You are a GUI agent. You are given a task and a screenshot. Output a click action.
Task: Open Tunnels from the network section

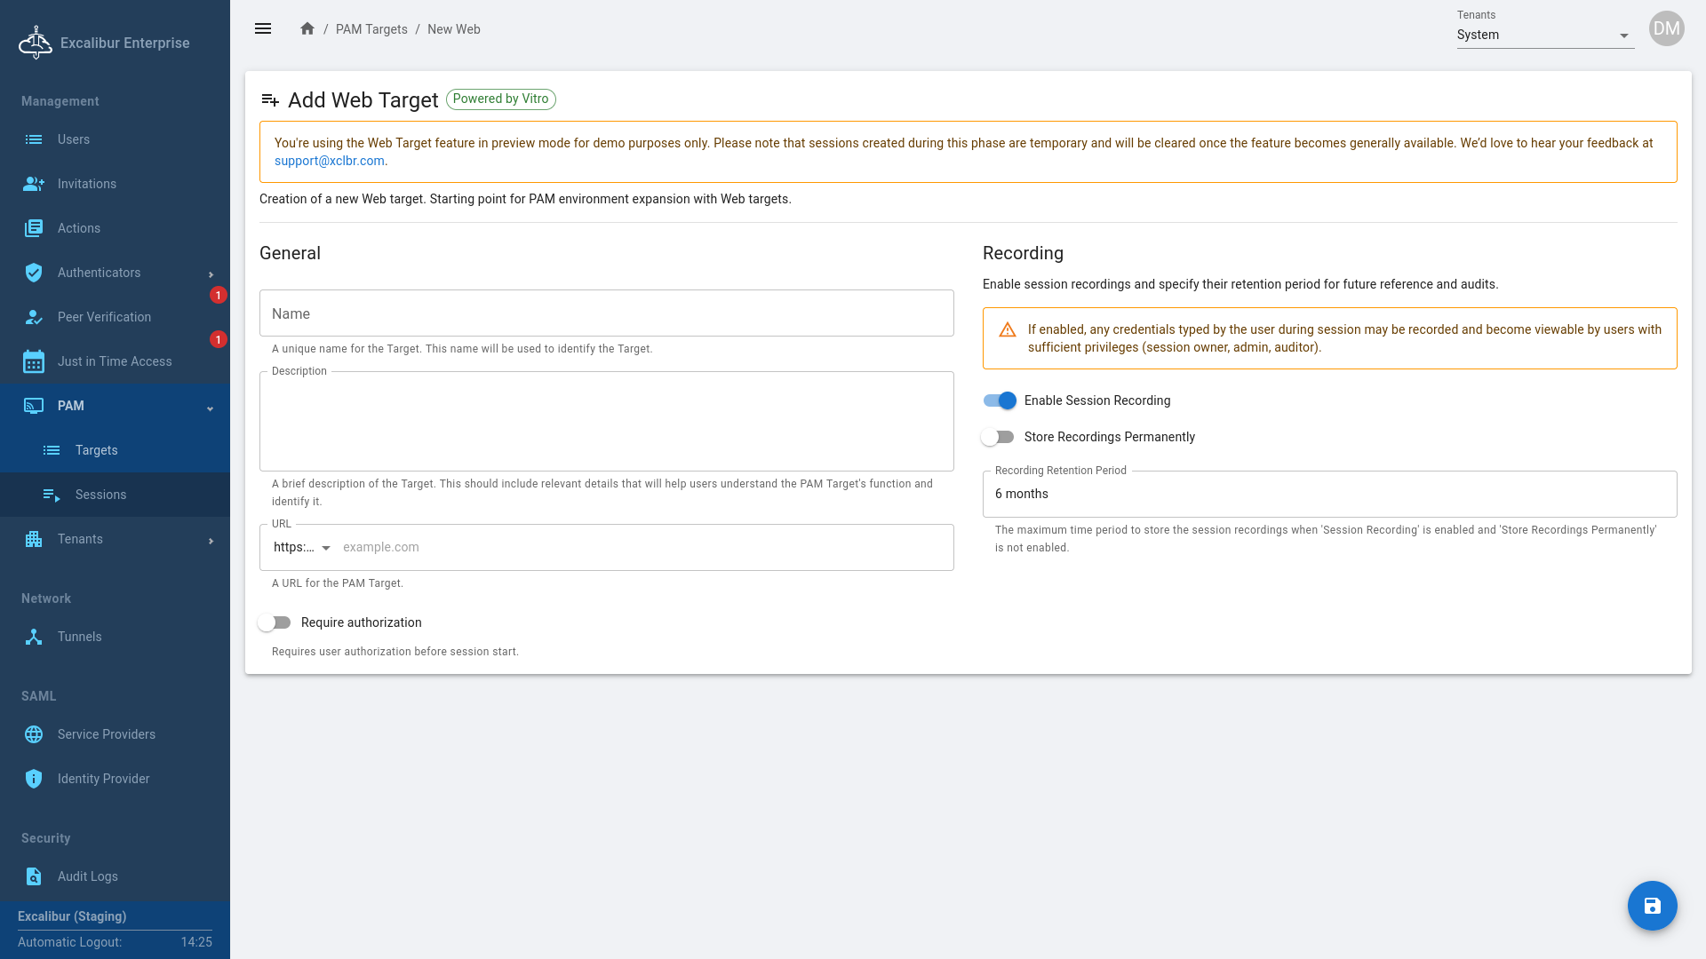(x=80, y=637)
